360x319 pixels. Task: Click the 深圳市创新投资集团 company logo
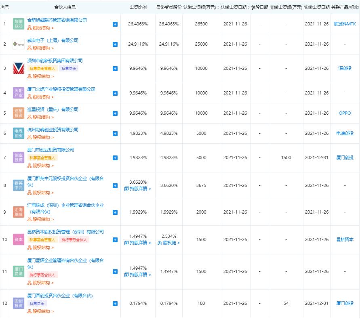19,69
